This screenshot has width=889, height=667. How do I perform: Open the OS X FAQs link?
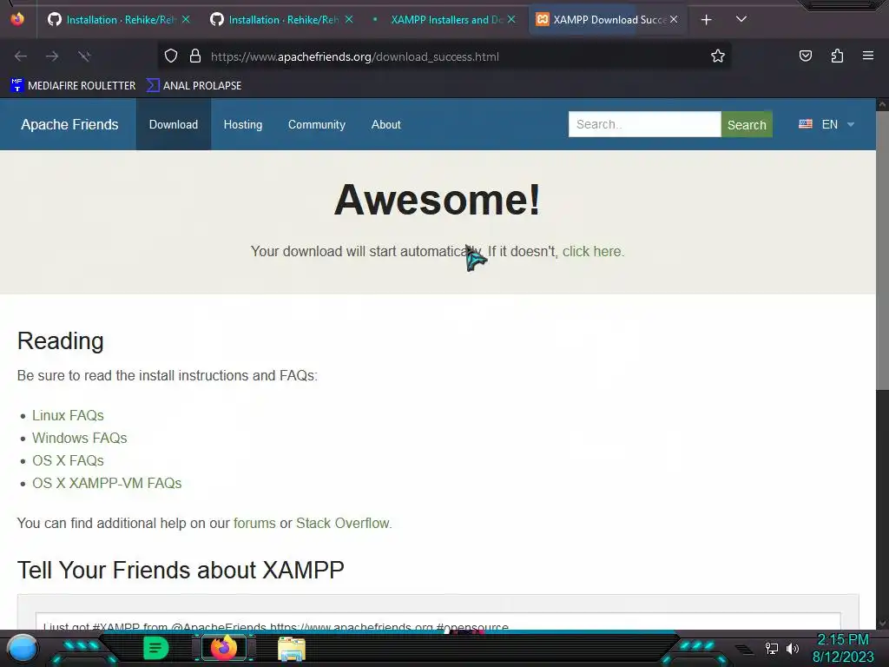[x=68, y=460]
